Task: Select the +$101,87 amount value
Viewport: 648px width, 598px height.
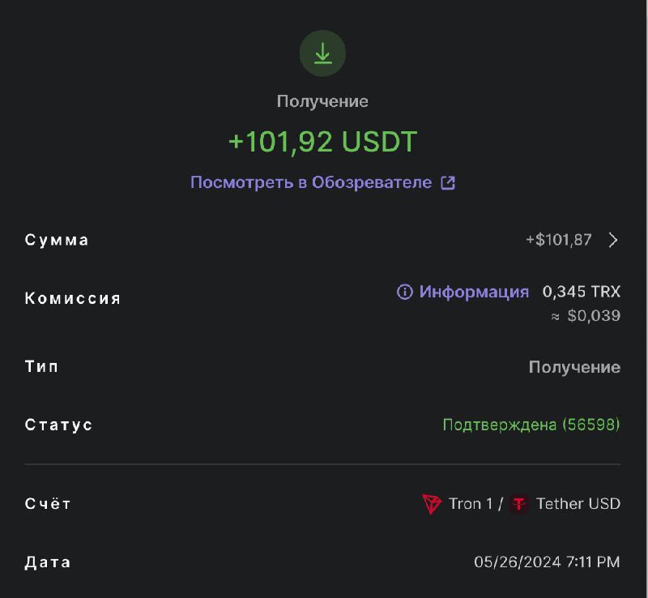Action: [x=559, y=240]
